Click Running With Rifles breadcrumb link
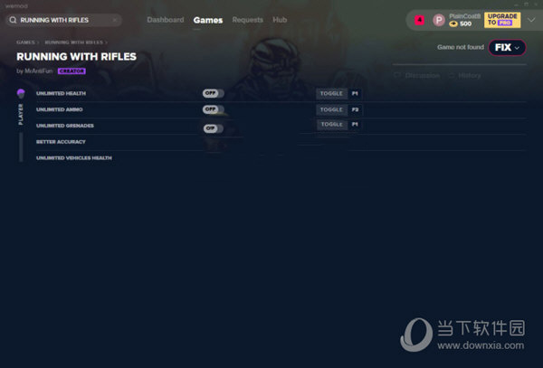 coord(74,42)
